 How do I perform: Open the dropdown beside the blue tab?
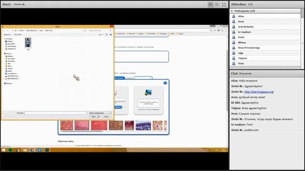click(x=143, y=78)
